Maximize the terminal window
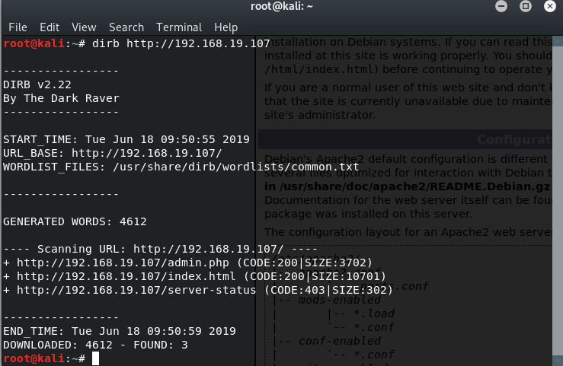 coord(526,7)
